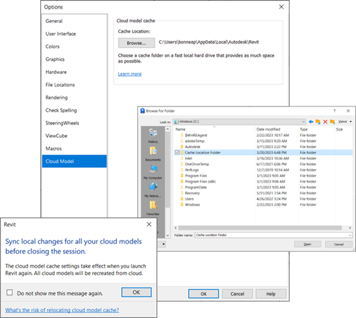Select the Check Spelling category
356x318 pixels.
[74, 110]
